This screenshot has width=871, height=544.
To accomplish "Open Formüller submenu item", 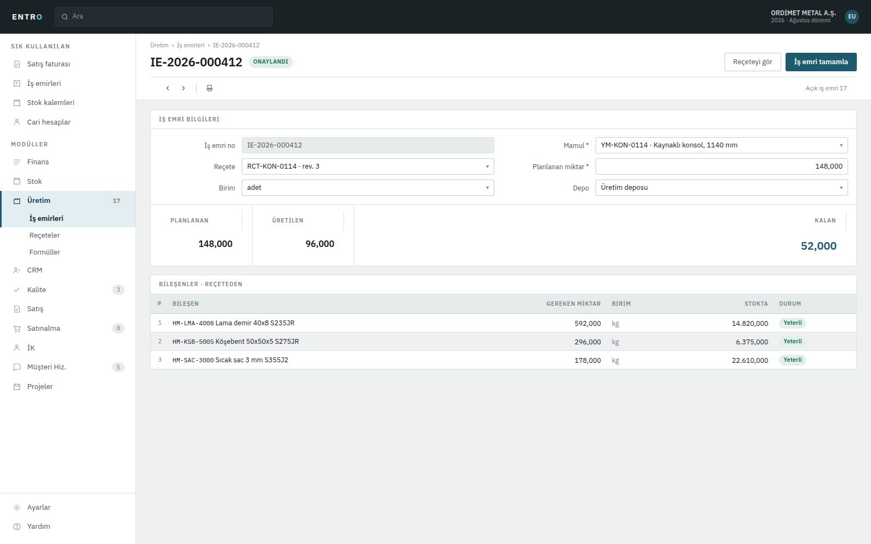I will tap(68, 252).
